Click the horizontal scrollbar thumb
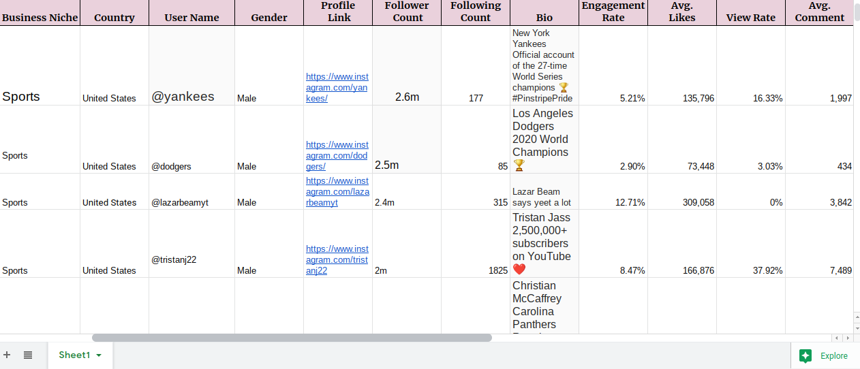 [292, 338]
